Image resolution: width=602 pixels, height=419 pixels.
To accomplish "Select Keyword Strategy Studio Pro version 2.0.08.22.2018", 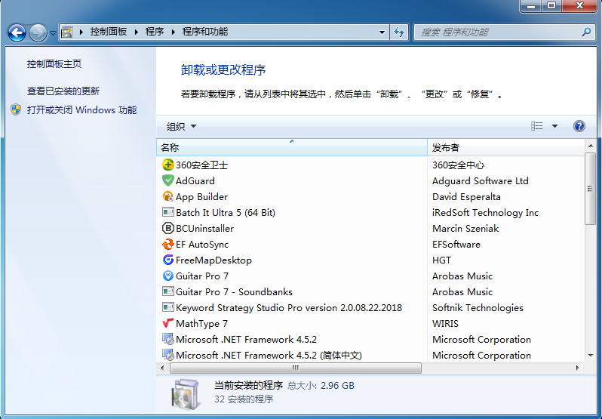I will pos(289,307).
